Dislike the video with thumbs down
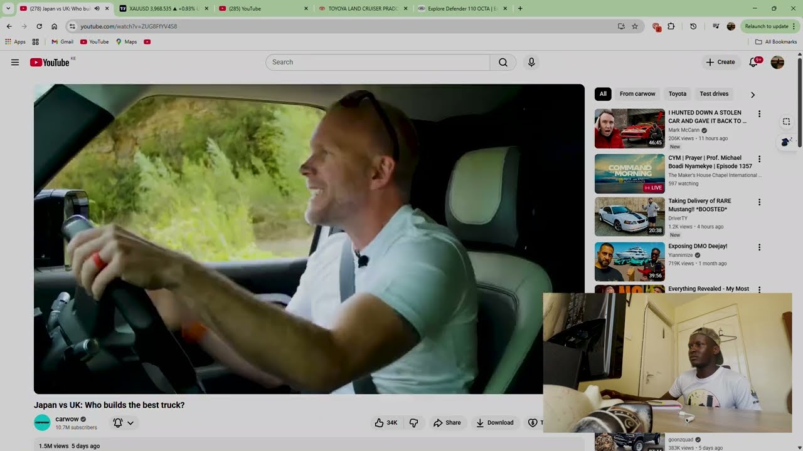Image resolution: width=803 pixels, height=451 pixels. [x=413, y=423]
